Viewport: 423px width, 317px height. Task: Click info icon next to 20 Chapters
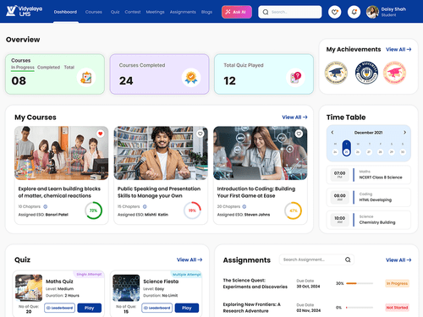(x=244, y=206)
